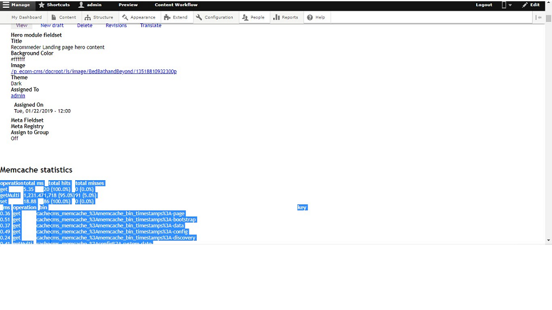Click the '5.35' get total ms value

coord(29,189)
